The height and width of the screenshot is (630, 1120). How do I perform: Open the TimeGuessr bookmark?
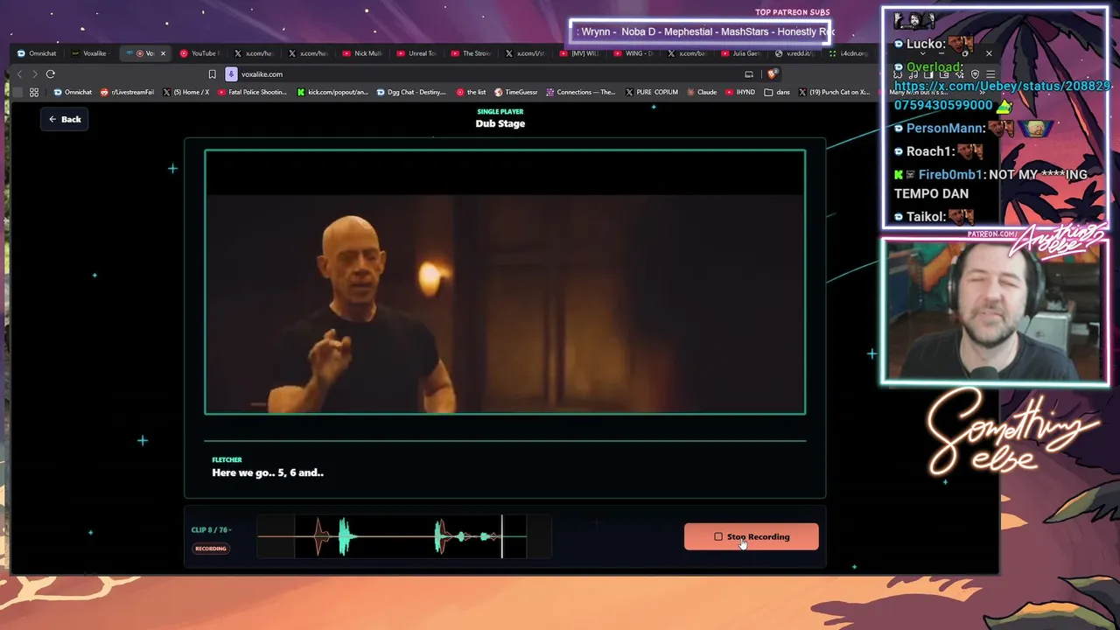tap(516, 92)
